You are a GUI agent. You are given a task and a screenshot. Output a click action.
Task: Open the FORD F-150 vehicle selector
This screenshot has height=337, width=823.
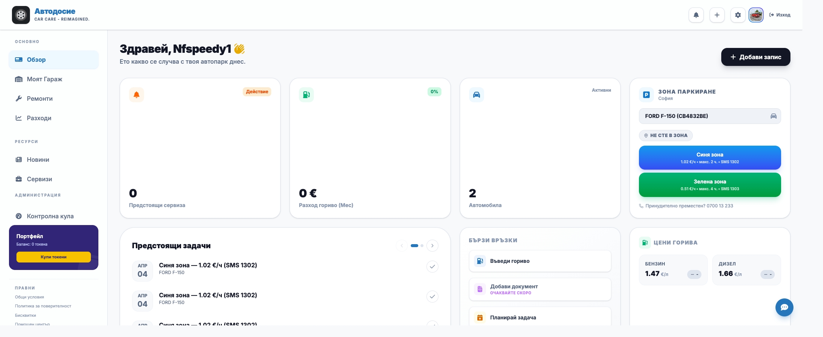710,116
